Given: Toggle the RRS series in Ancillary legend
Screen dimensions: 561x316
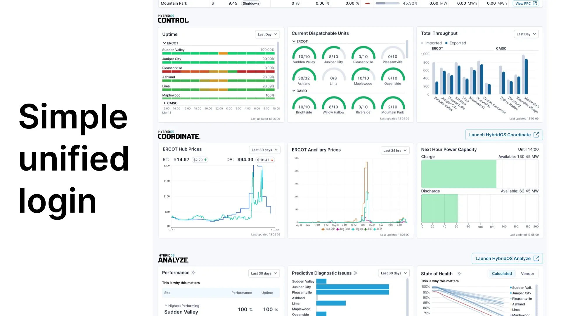Looking at the screenshot, I should coord(368,229).
